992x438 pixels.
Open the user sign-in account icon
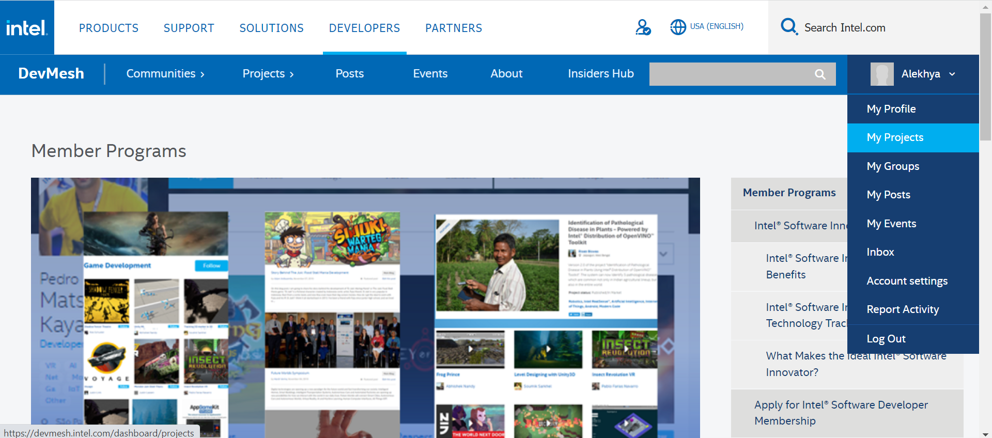pos(643,27)
